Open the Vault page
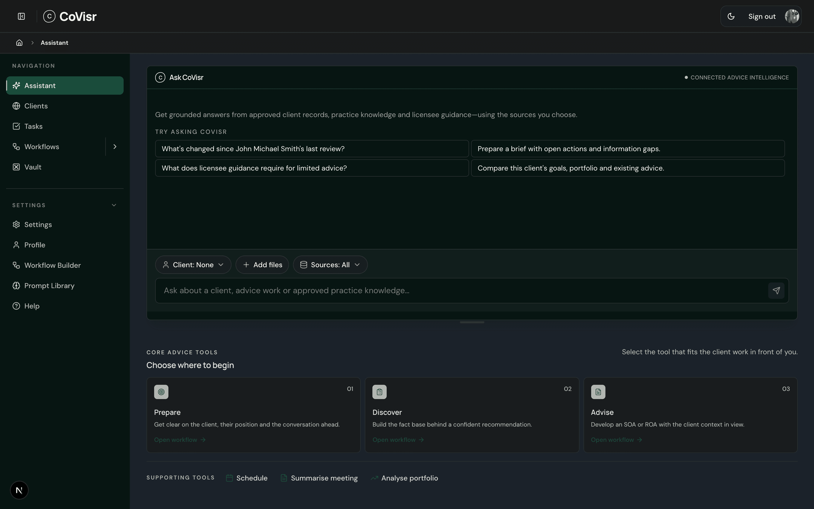814x509 pixels. [65, 167]
